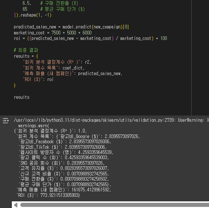Click the '예측 매출 (새 캠페인)' code entry
Screen dimensions: 209x208
(x=73, y=74)
